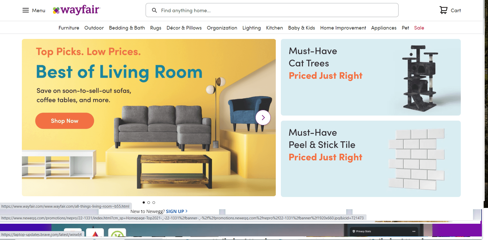The width and height of the screenshot is (488, 240).
Task: Click the search magnifier icon
Action: click(x=154, y=10)
